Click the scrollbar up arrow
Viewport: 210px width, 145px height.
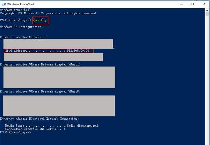click(207, 10)
